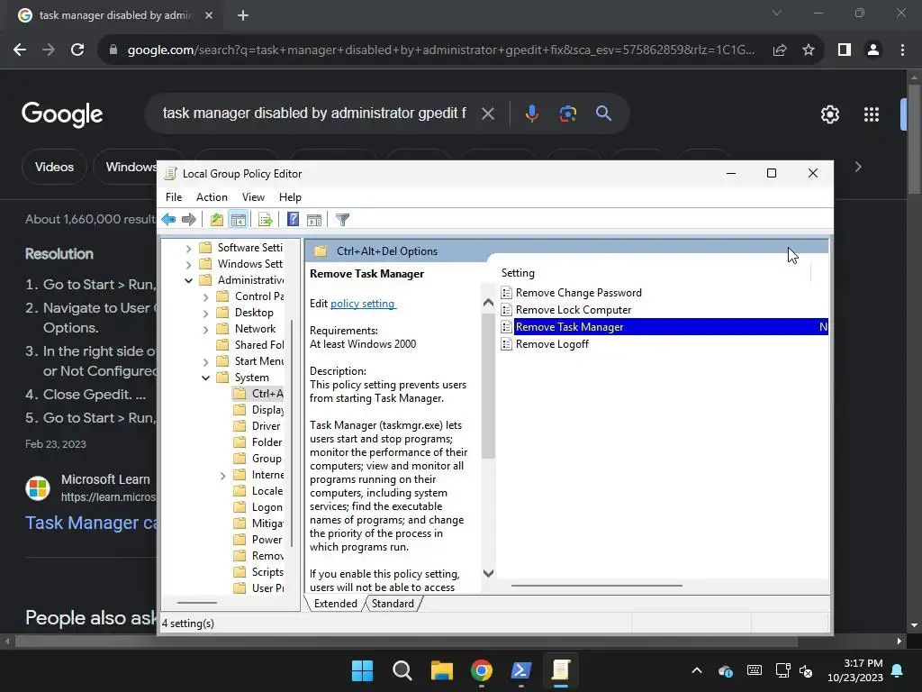Screen dimensions: 922x692
Task: Expand Software Settings tree node
Action: [x=188, y=249]
